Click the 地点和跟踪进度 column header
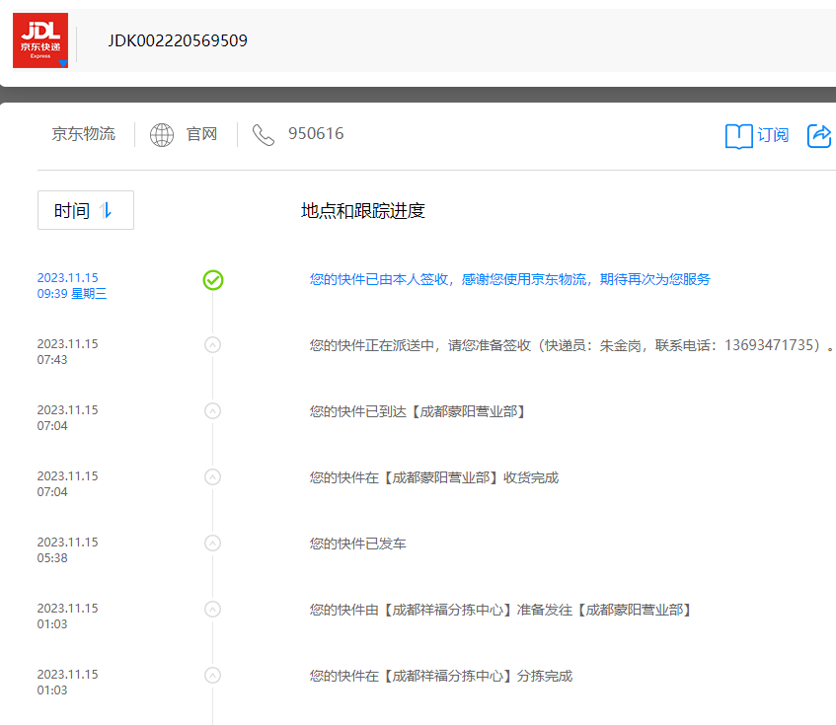Image resolution: width=836 pixels, height=725 pixels. tap(362, 210)
